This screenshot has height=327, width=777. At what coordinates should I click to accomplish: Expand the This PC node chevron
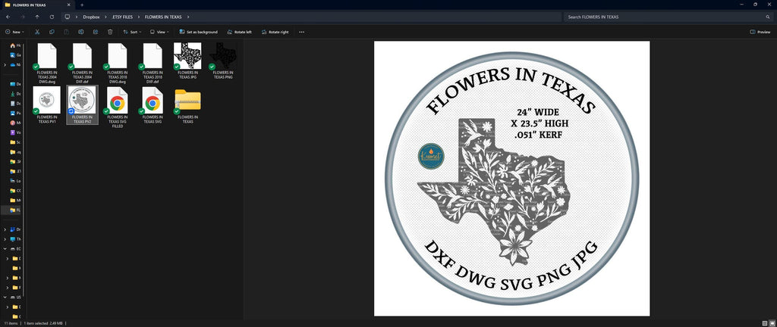coord(5,239)
